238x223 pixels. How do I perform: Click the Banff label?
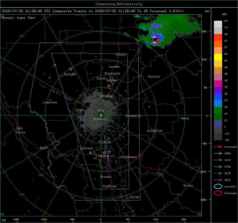pyautogui.click(x=44, y=148)
